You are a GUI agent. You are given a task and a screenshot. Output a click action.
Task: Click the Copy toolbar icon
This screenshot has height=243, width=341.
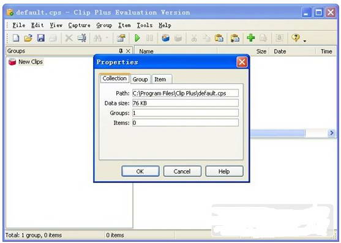[x=206, y=38]
